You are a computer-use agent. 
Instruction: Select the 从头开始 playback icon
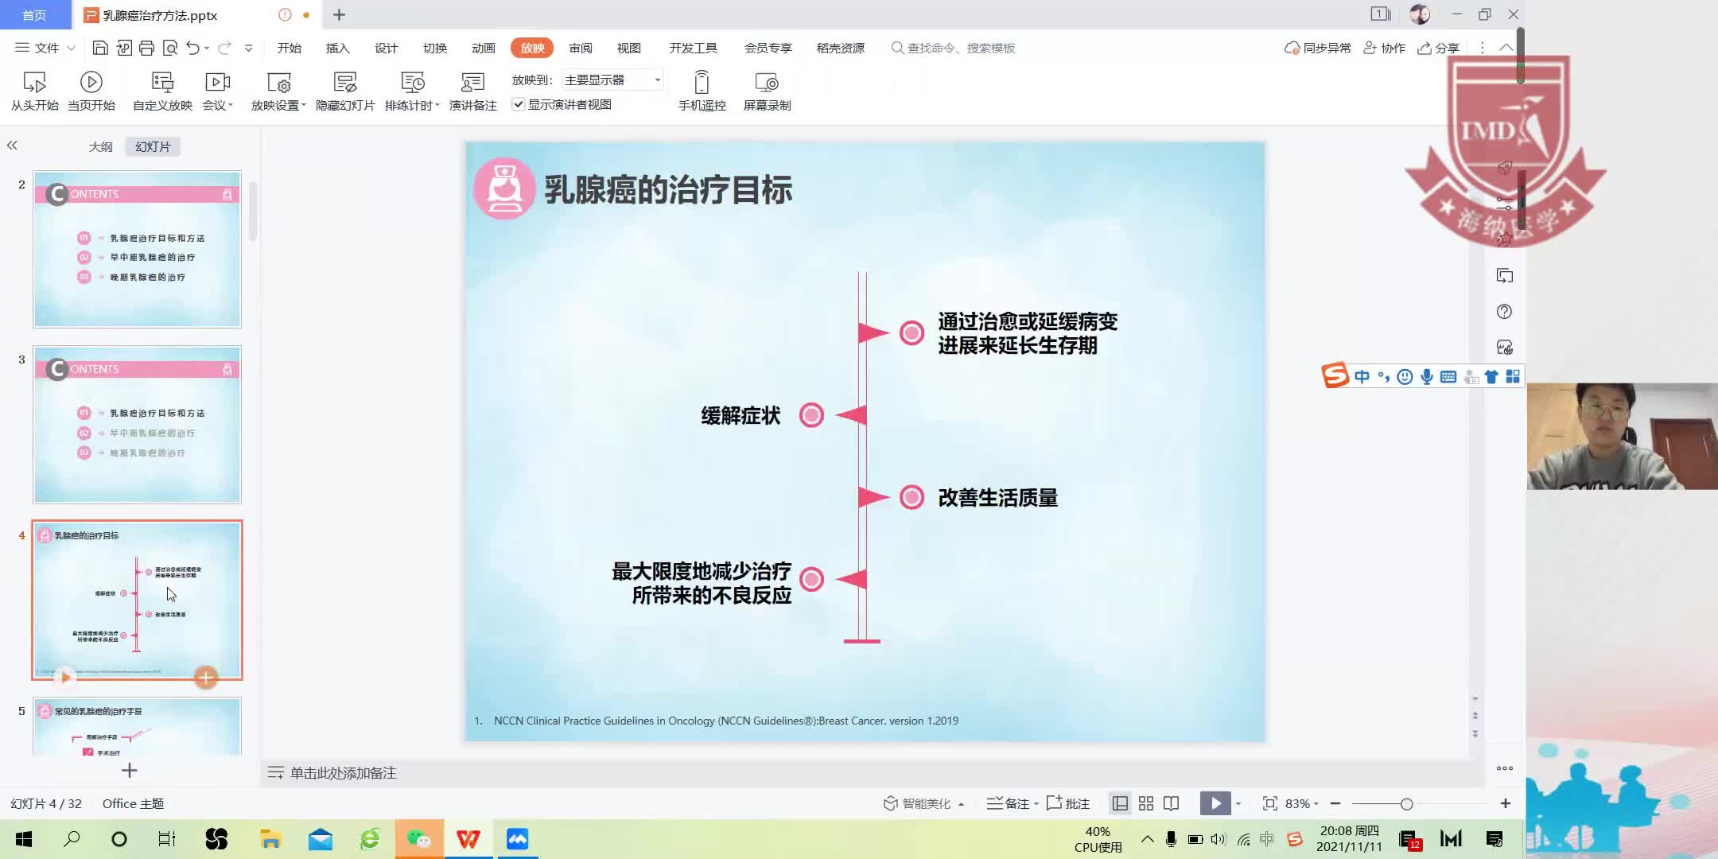[x=33, y=81]
